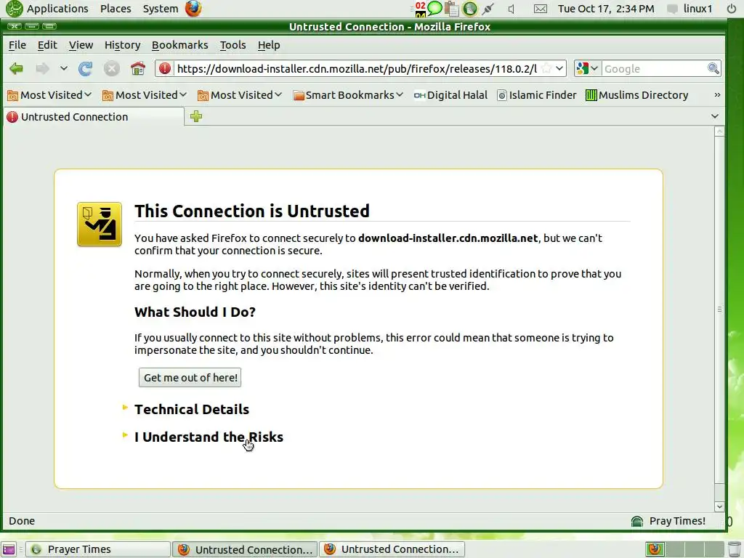
Task: Open a new tab with the plus icon
Action: point(196,116)
